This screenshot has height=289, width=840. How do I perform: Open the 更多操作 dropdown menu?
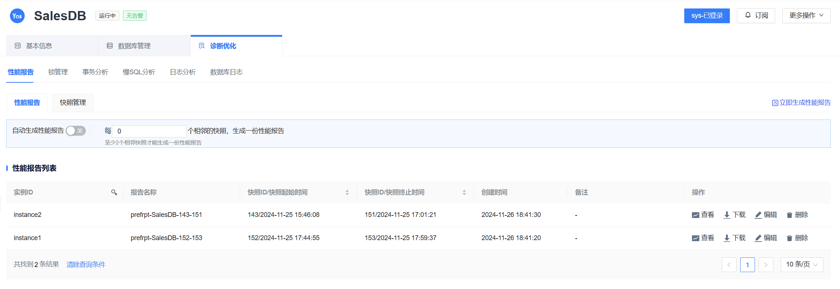[806, 15]
